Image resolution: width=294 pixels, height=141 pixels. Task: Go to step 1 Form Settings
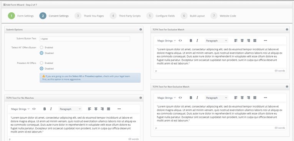click(x=21, y=16)
